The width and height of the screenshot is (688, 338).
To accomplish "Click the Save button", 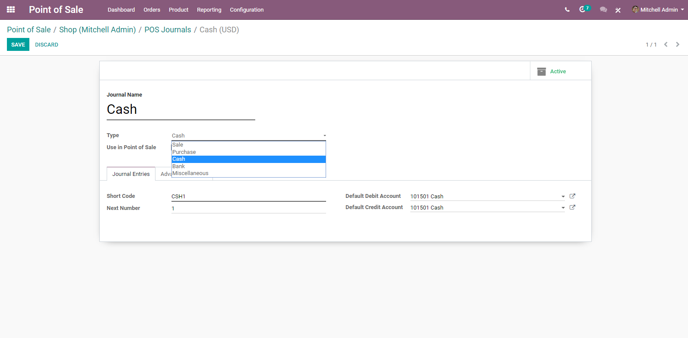I will [x=18, y=44].
